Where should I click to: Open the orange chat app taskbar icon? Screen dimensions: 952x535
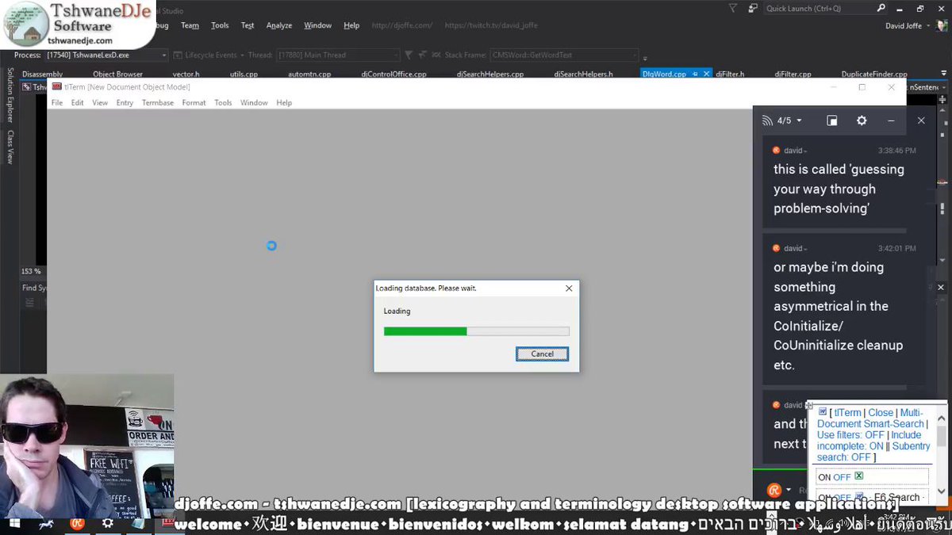click(77, 523)
